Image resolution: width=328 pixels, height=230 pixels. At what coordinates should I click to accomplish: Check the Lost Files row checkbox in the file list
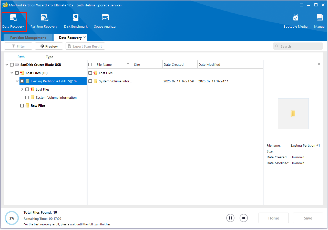click(x=90, y=73)
